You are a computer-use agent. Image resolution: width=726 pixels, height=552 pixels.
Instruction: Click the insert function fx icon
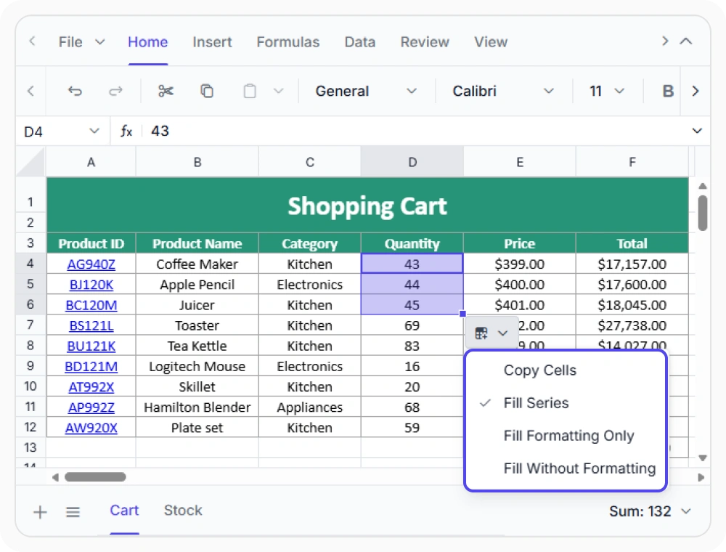point(126,131)
